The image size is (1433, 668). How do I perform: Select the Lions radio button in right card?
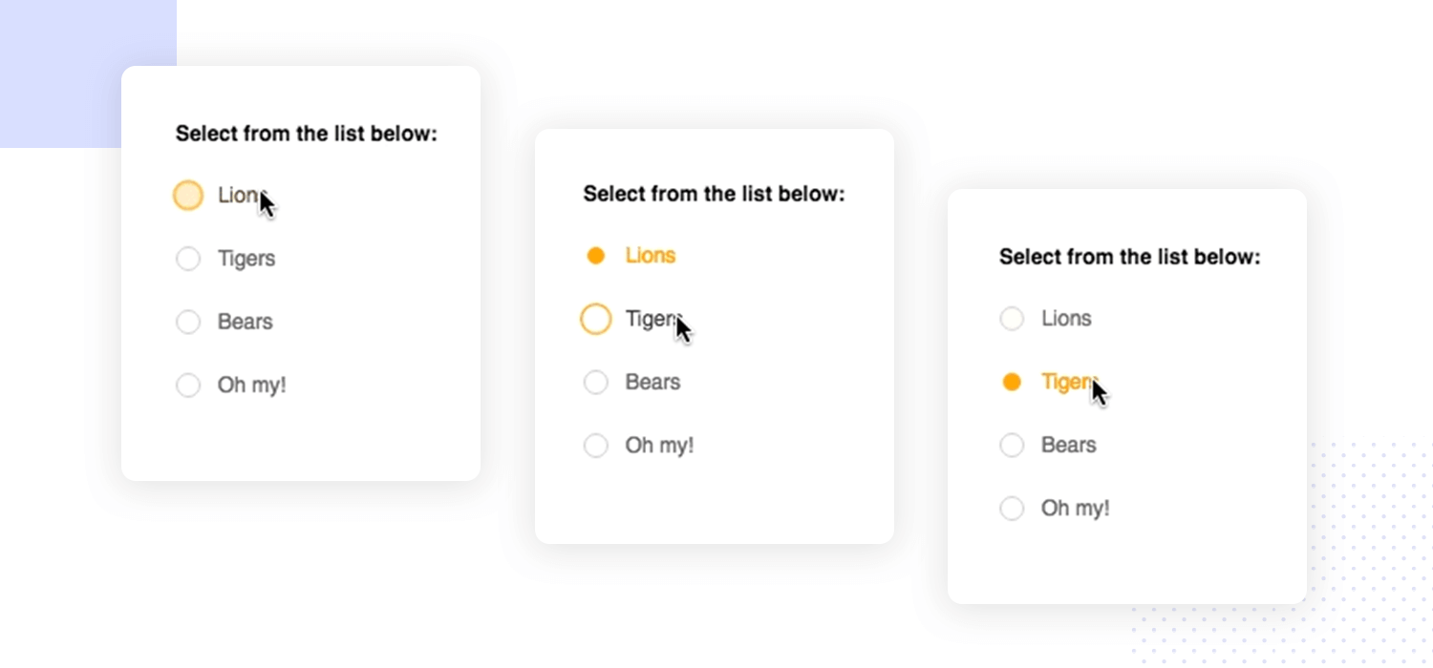[1012, 319]
